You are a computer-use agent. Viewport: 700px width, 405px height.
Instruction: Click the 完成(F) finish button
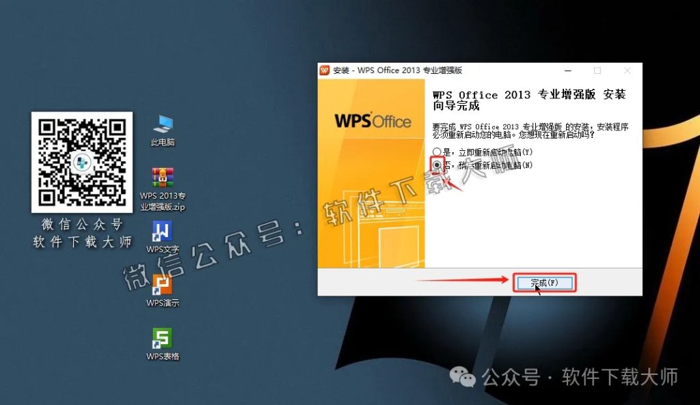click(546, 282)
